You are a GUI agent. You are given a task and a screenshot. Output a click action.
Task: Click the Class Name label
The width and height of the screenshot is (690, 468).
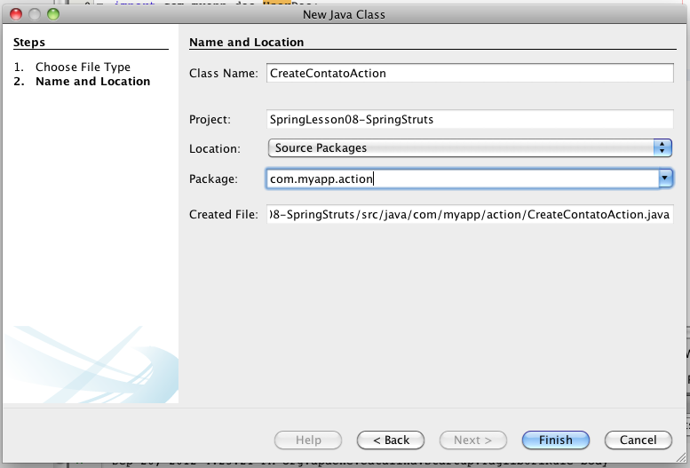(223, 74)
